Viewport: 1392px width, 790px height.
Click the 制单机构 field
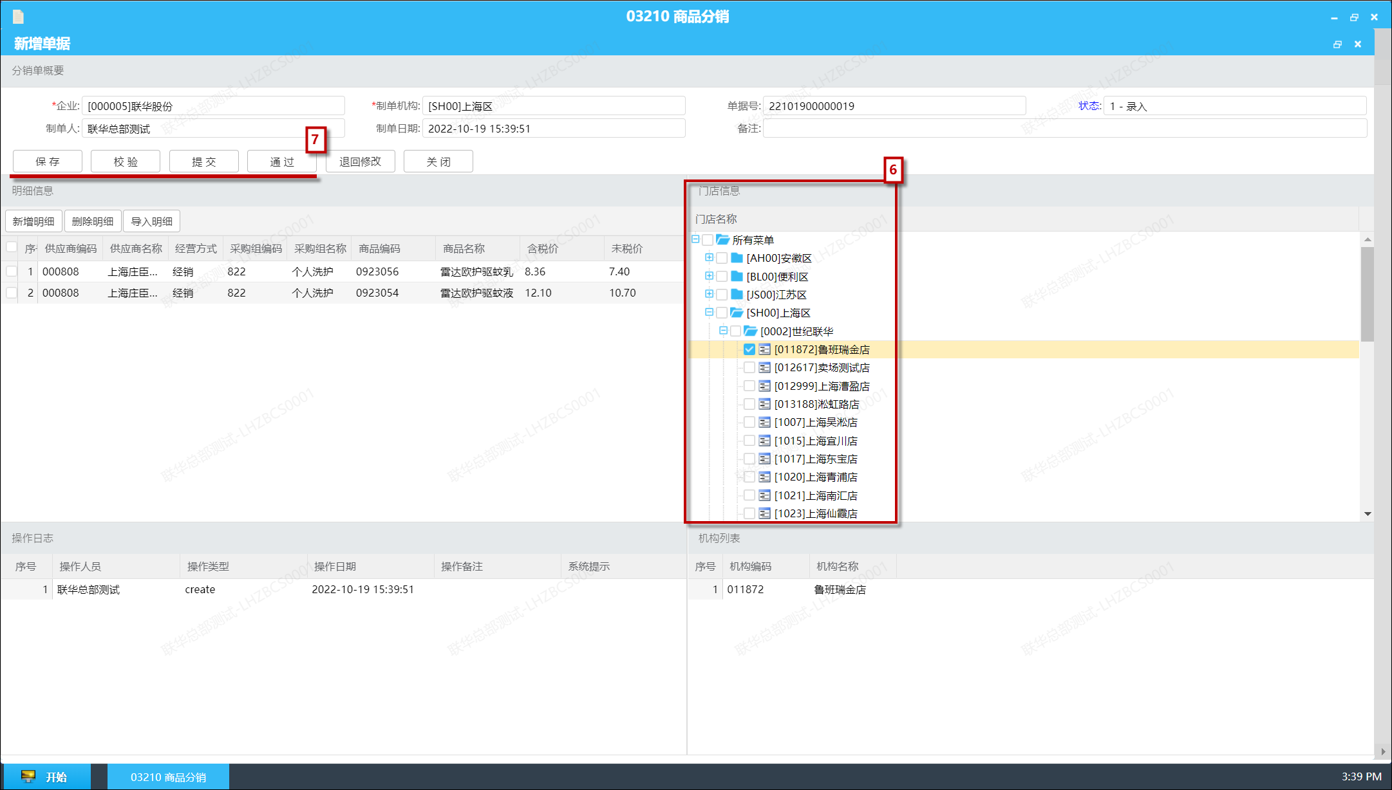pyautogui.click(x=554, y=106)
